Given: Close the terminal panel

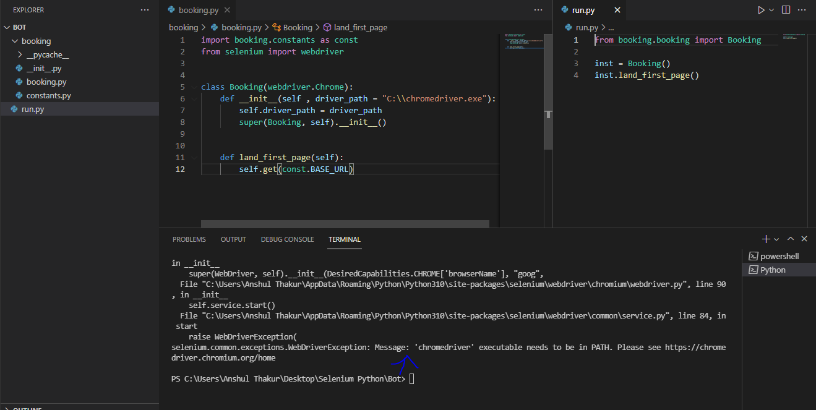Looking at the screenshot, I should pos(804,239).
